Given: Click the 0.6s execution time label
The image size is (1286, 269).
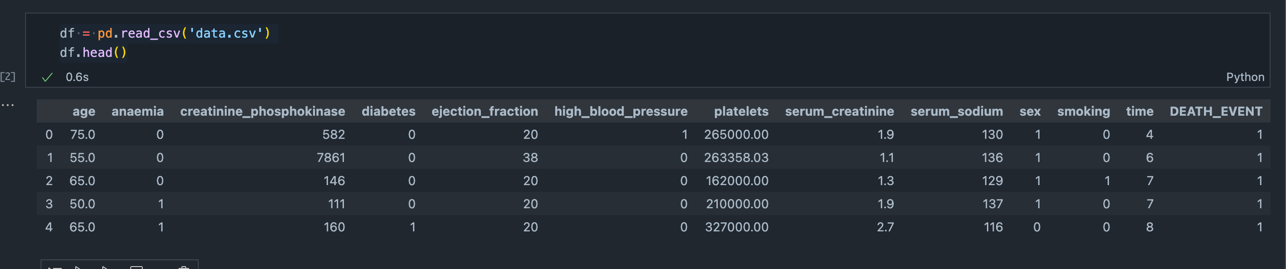Looking at the screenshot, I should click(x=77, y=77).
